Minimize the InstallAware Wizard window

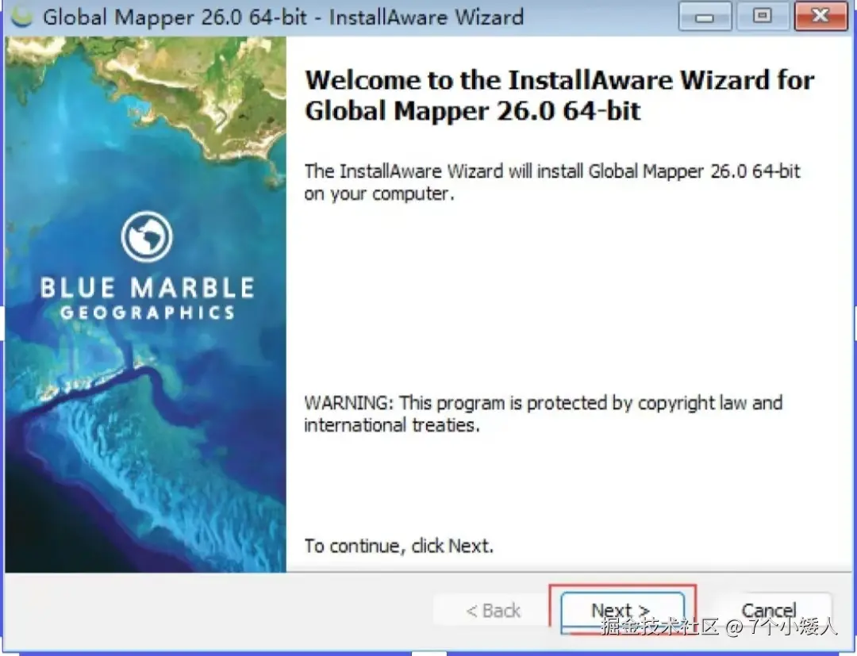click(x=705, y=17)
